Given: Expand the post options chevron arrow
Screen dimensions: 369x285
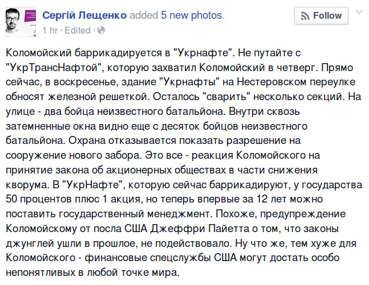Looking at the screenshot, I should click(x=359, y=12).
